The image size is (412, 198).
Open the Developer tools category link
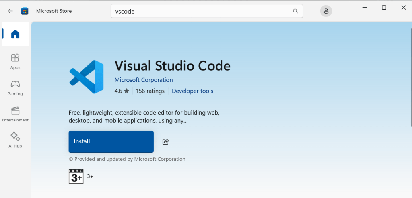point(192,91)
